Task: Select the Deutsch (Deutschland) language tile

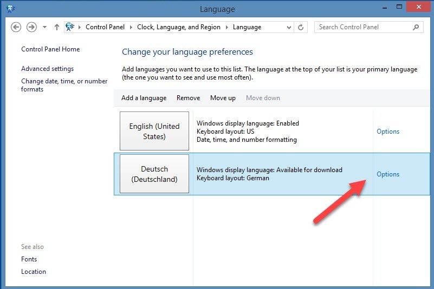Action: [x=154, y=174]
